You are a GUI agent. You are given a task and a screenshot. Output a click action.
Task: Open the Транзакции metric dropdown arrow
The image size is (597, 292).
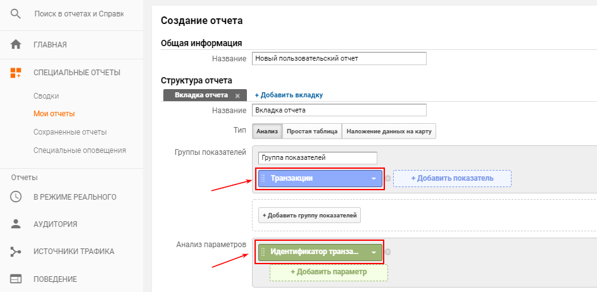(x=374, y=178)
